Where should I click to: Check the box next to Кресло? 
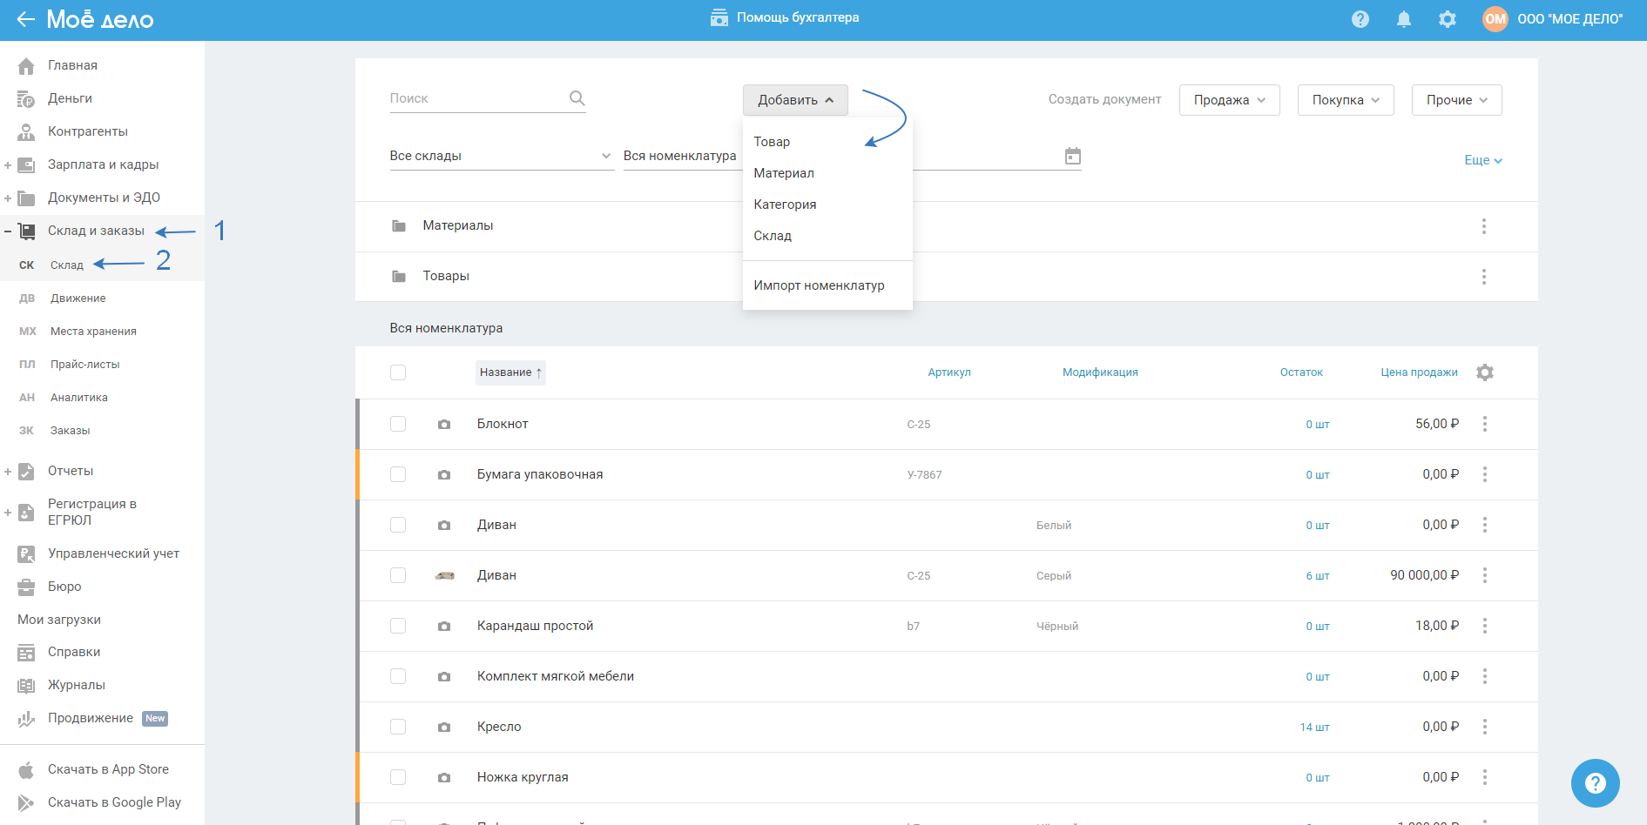click(x=398, y=727)
